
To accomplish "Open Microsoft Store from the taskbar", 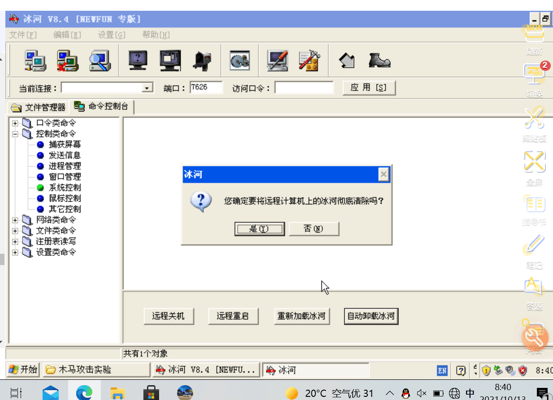I will (x=151, y=393).
